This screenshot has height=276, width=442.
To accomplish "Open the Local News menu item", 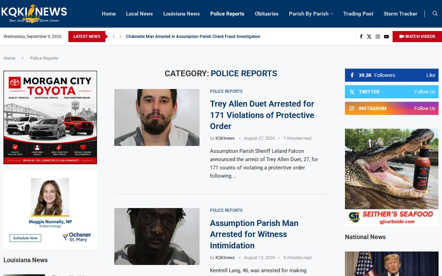I will (x=139, y=14).
